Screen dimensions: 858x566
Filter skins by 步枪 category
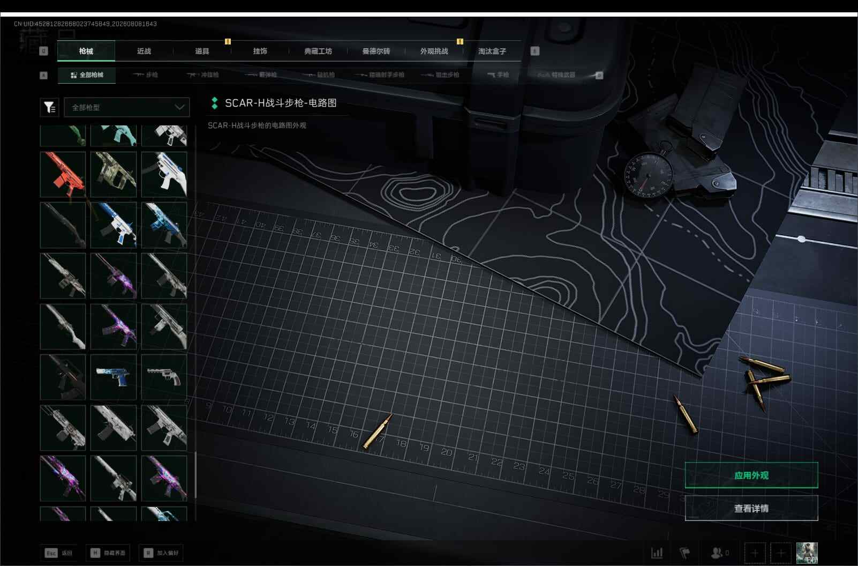(x=146, y=75)
